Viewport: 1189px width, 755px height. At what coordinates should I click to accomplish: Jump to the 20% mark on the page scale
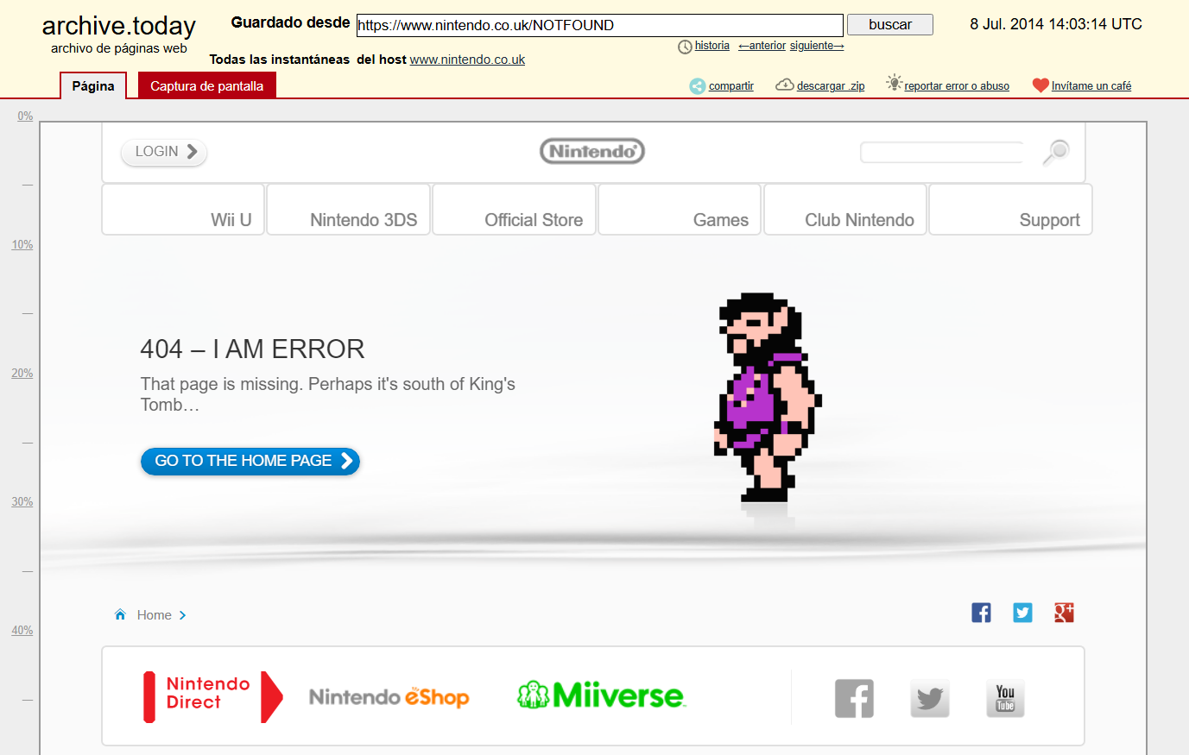22,373
